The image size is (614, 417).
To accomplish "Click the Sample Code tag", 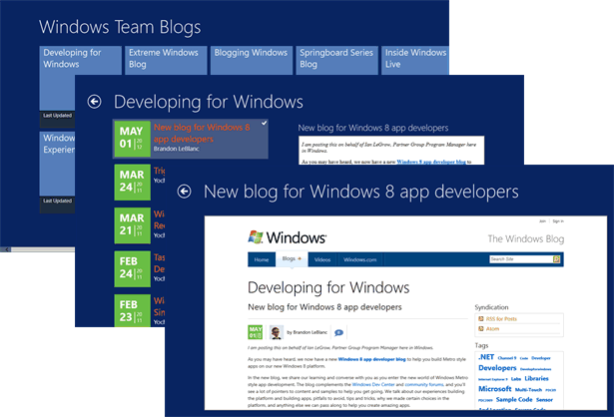I will [514, 400].
